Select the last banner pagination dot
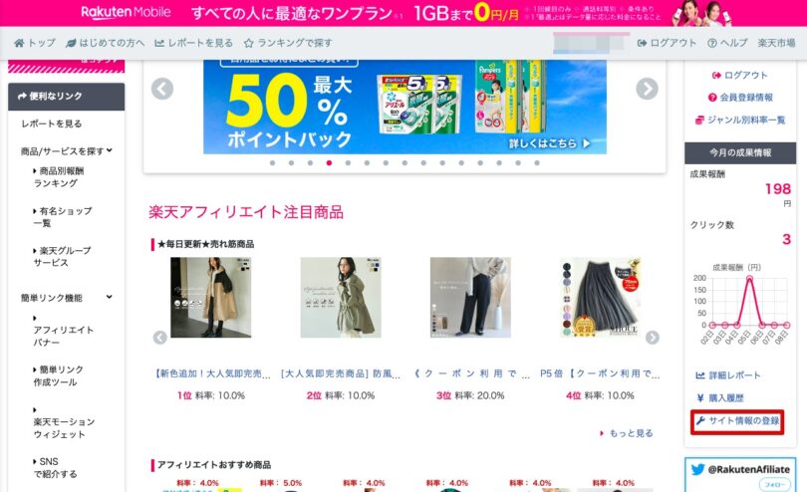This screenshot has width=807, height=492. (x=537, y=162)
